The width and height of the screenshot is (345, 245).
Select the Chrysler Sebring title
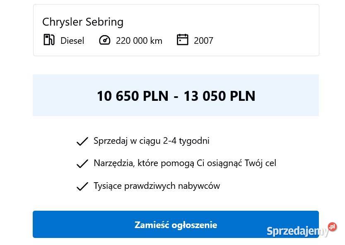83,22
